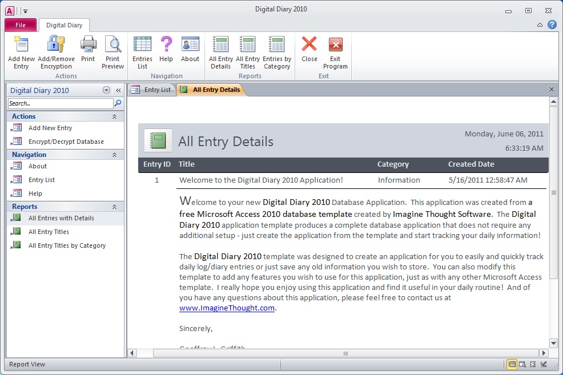Open Add New Entry in navigation pane
This screenshot has height=375, width=563.
[65, 128]
